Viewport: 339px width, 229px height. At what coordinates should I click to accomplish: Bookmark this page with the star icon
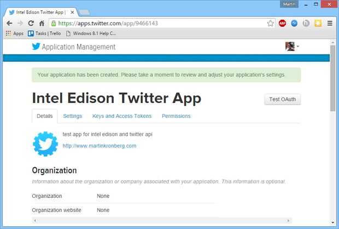pos(270,23)
